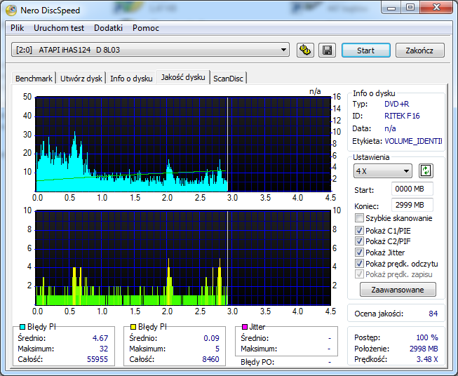458x376 pixels.
Task: Click the drive options tool icon
Action: [x=305, y=51]
